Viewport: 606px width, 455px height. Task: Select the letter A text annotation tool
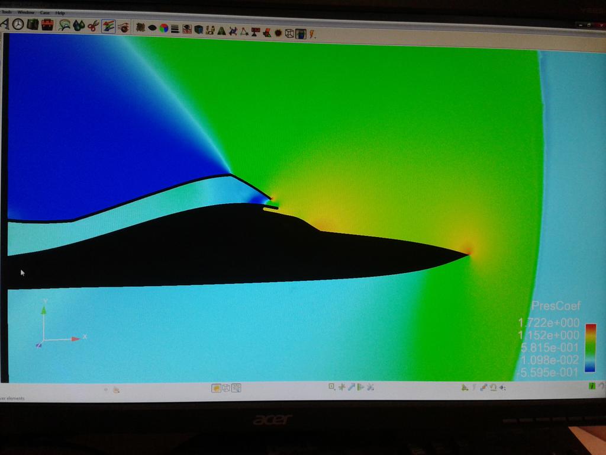[x=4, y=24]
